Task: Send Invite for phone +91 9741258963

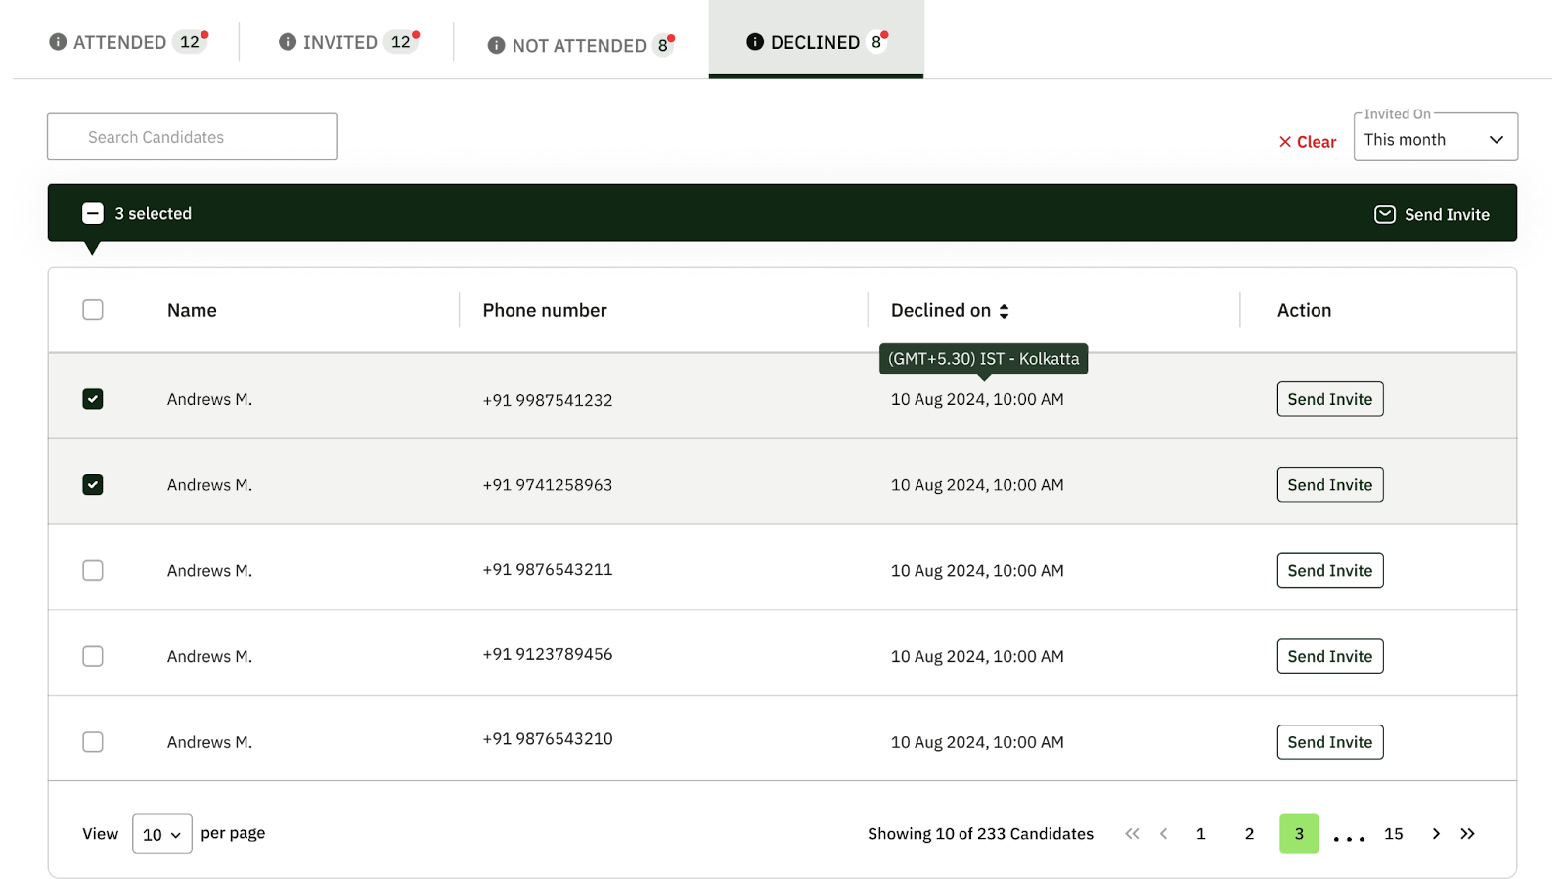Action: click(1329, 485)
